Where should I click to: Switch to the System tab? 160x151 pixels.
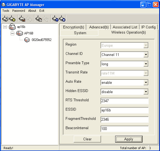pyautogui.click(x=79, y=33)
